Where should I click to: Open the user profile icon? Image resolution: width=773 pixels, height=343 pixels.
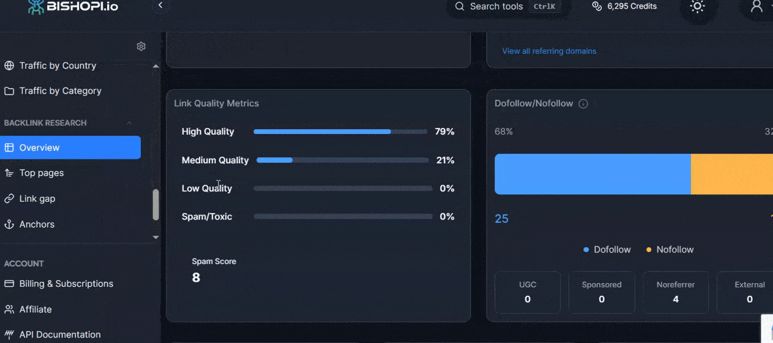(756, 6)
